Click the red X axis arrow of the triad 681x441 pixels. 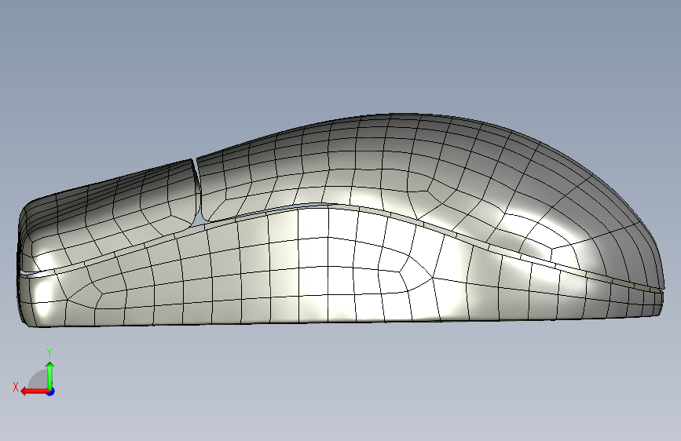coord(35,391)
